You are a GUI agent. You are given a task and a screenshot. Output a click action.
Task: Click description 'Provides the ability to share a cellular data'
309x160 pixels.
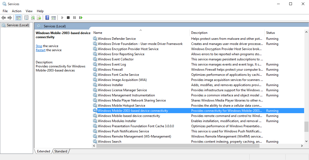coord(226,106)
